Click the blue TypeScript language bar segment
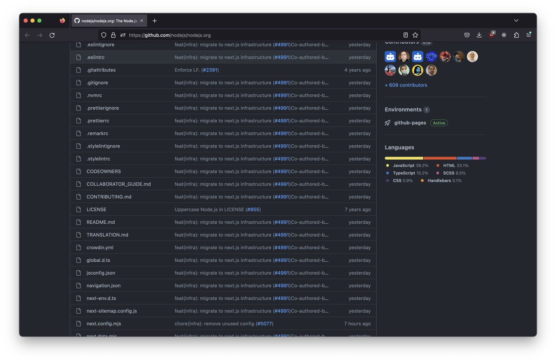Image resolution: width=556 pixels, height=362 pixels. (465, 158)
